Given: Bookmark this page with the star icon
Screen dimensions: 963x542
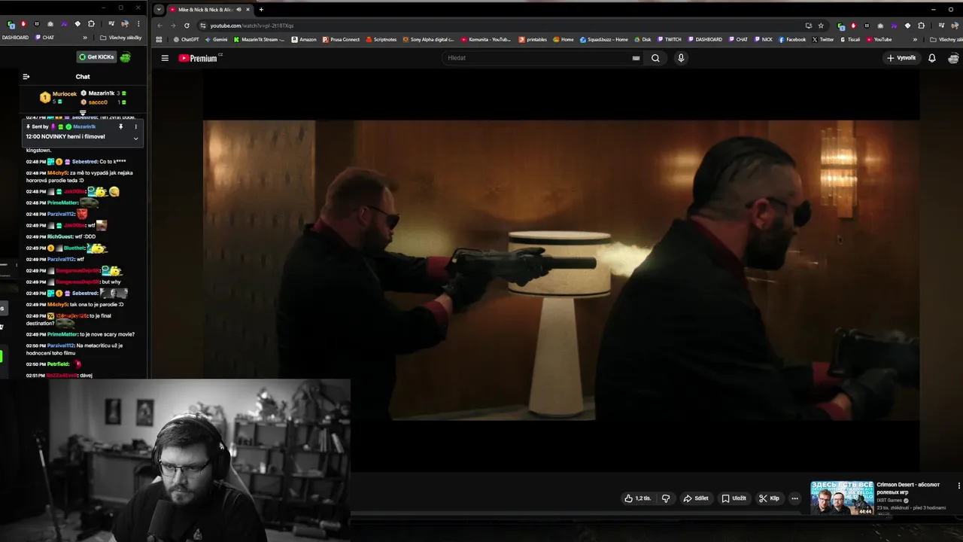Looking at the screenshot, I should pos(821,26).
